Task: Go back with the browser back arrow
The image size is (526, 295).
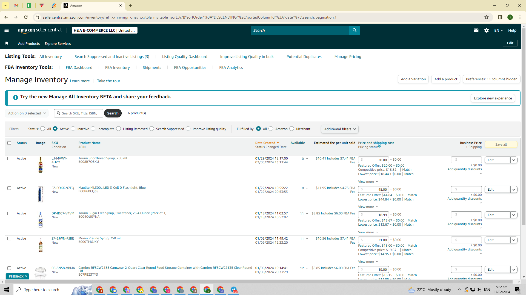Action: (x=6, y=17)
